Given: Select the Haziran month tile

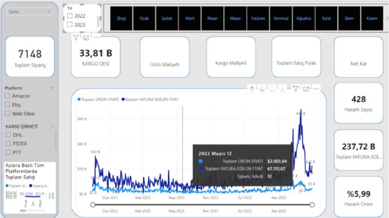Looking at the screenshot, I should (258, 18).
